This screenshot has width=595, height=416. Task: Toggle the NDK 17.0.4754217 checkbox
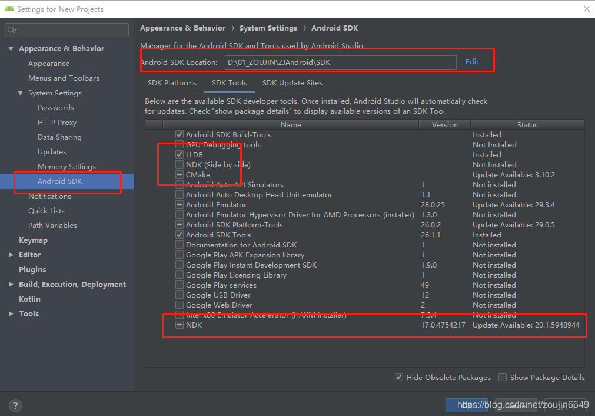180,325
